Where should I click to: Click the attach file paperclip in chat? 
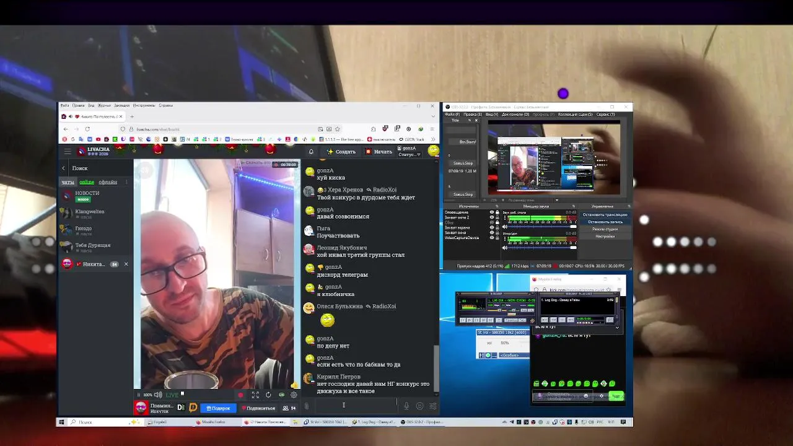click(306, 406)
